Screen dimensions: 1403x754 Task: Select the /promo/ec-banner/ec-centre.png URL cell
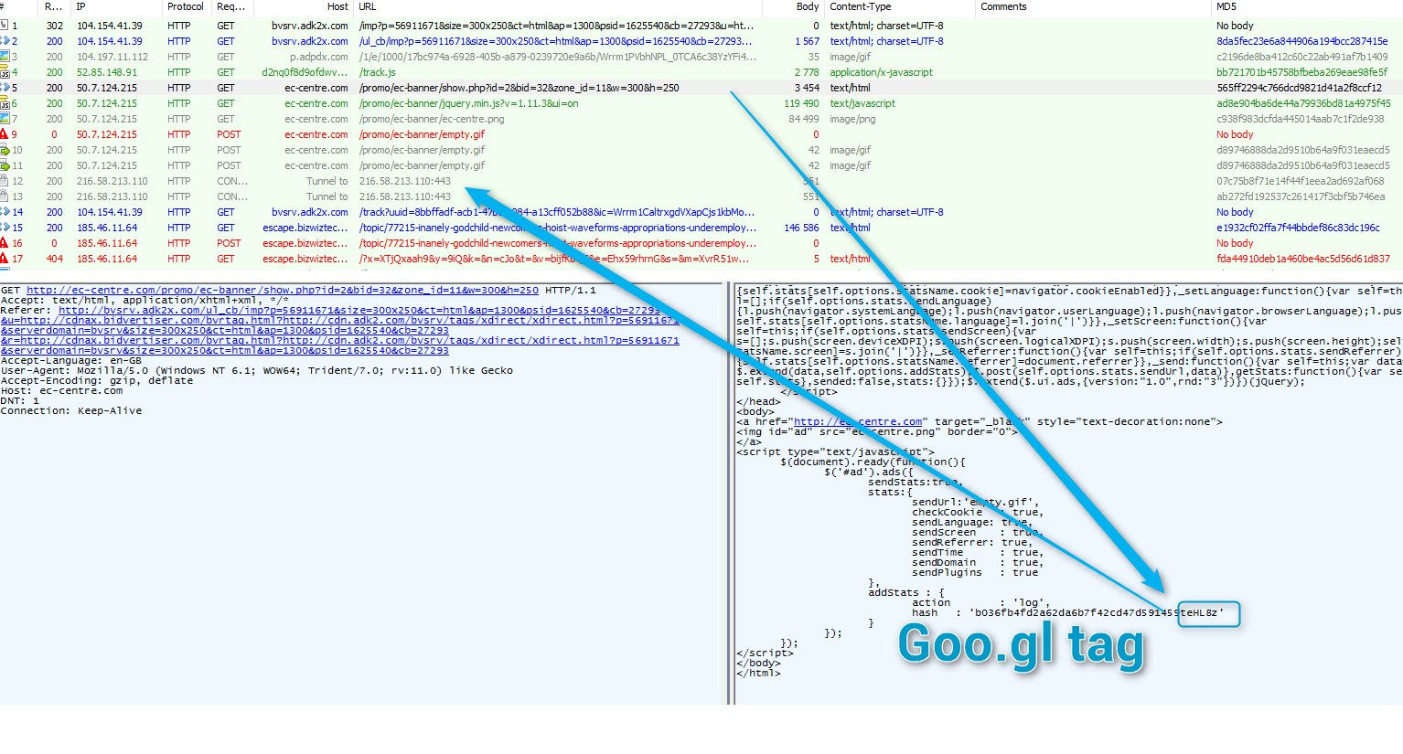(x=432, y=119)
